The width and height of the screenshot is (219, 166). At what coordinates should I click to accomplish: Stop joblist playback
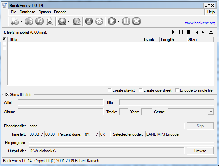click(x=188, y=32)
